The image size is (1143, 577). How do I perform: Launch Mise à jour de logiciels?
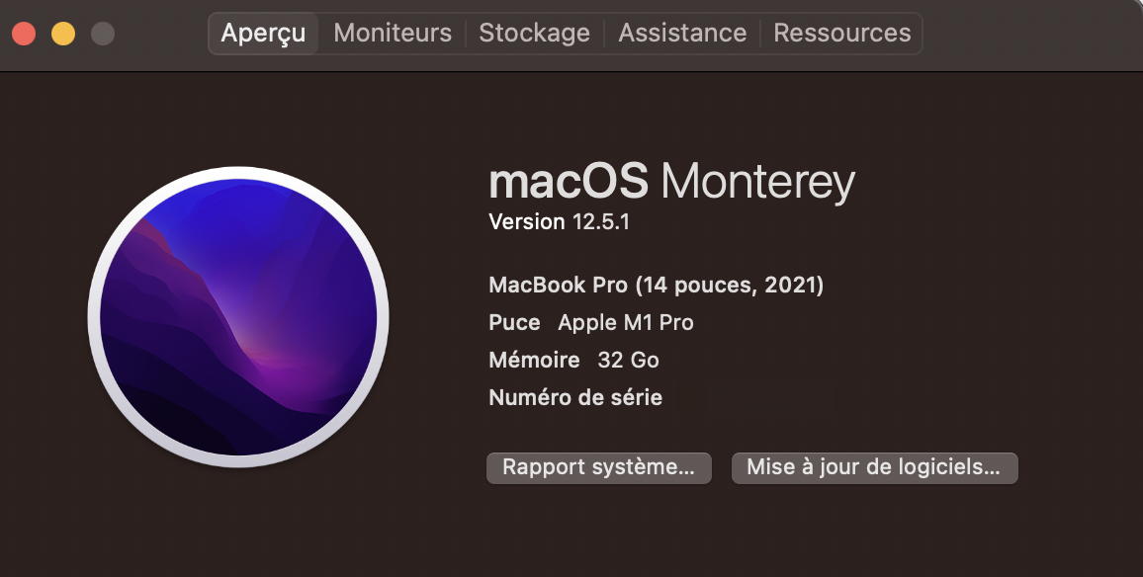click(874, 467)
